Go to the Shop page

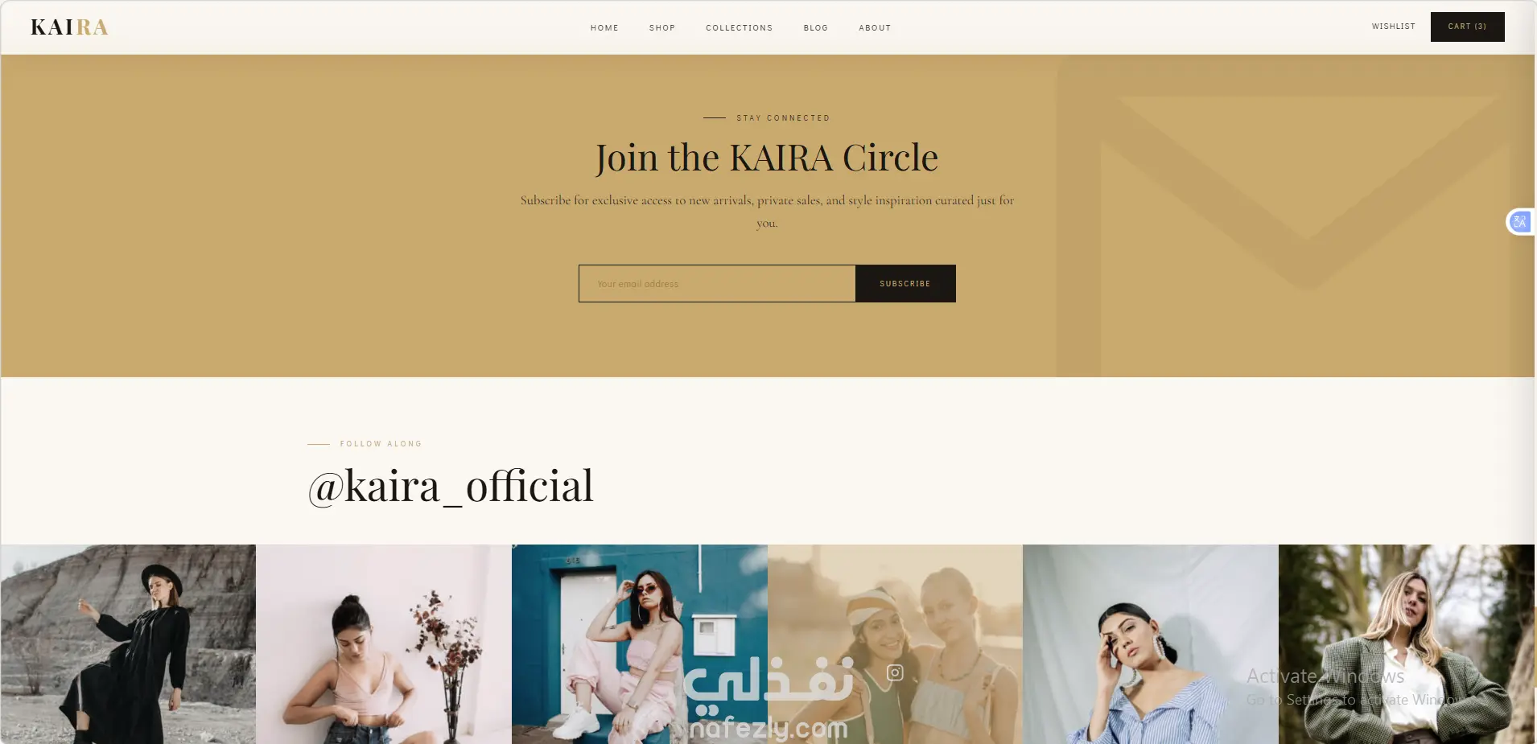coord(662,28)
